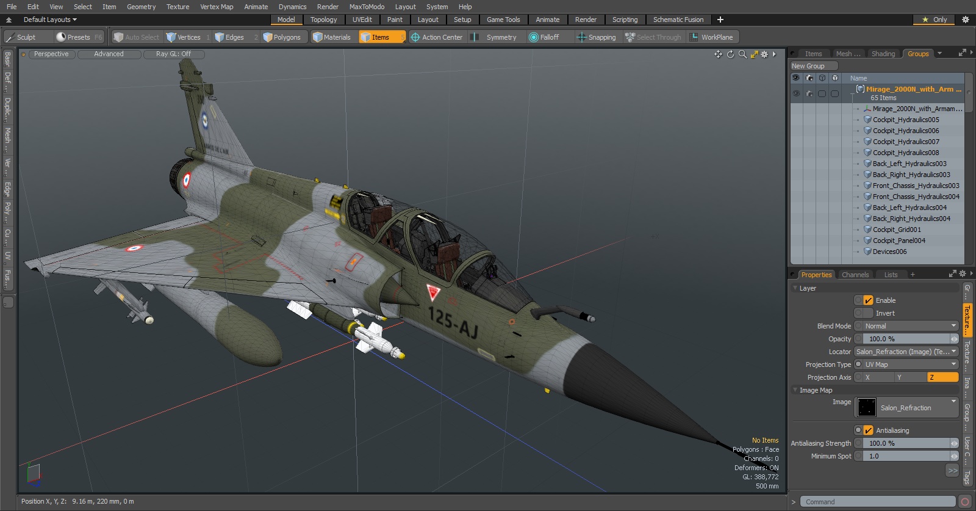Click the Ray GL: Off button
The image size is (976, 511).
click(x=173, y=54)
